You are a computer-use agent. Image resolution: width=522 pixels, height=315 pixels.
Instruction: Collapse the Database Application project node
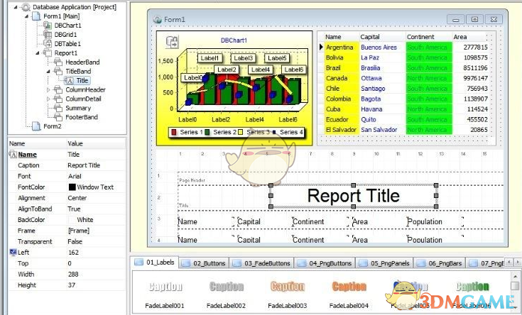point(16,7)
